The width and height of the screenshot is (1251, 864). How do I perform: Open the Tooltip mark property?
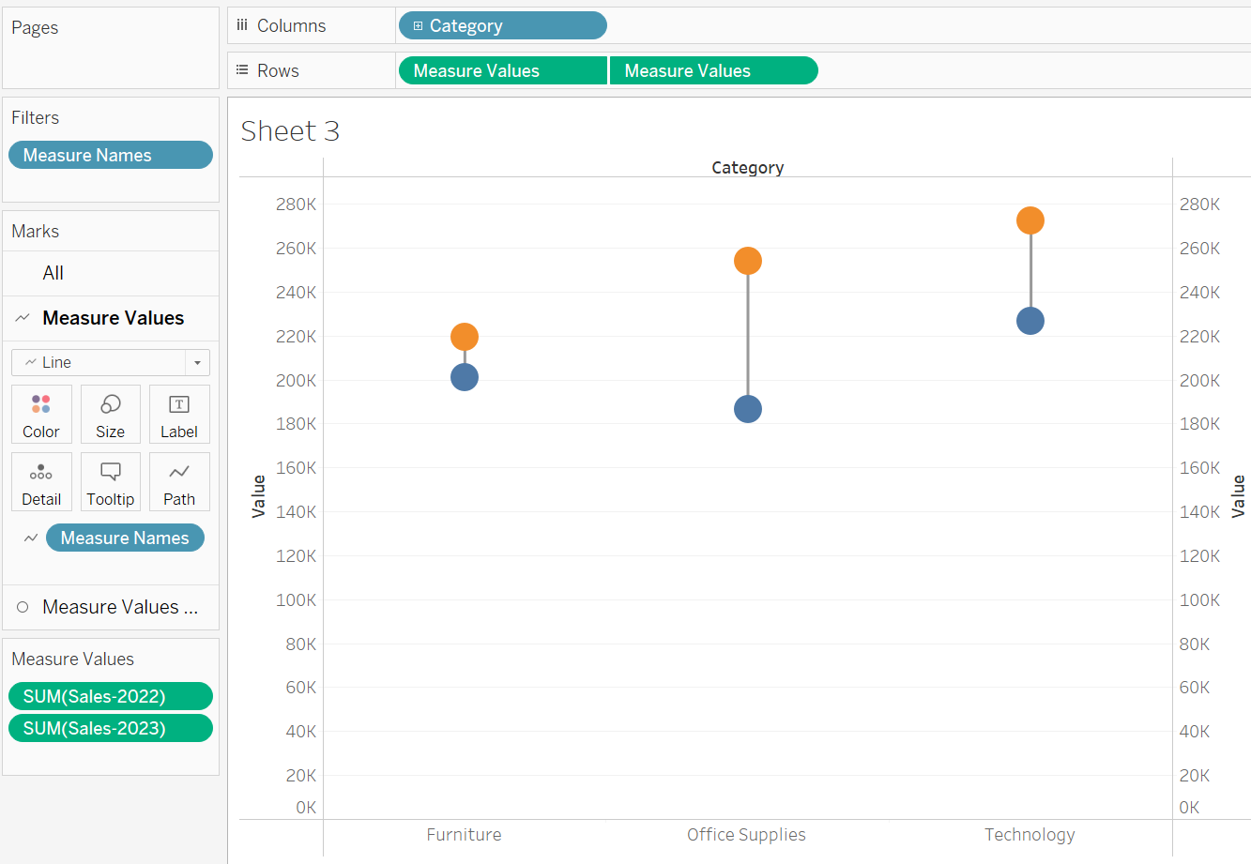[110, 481]
